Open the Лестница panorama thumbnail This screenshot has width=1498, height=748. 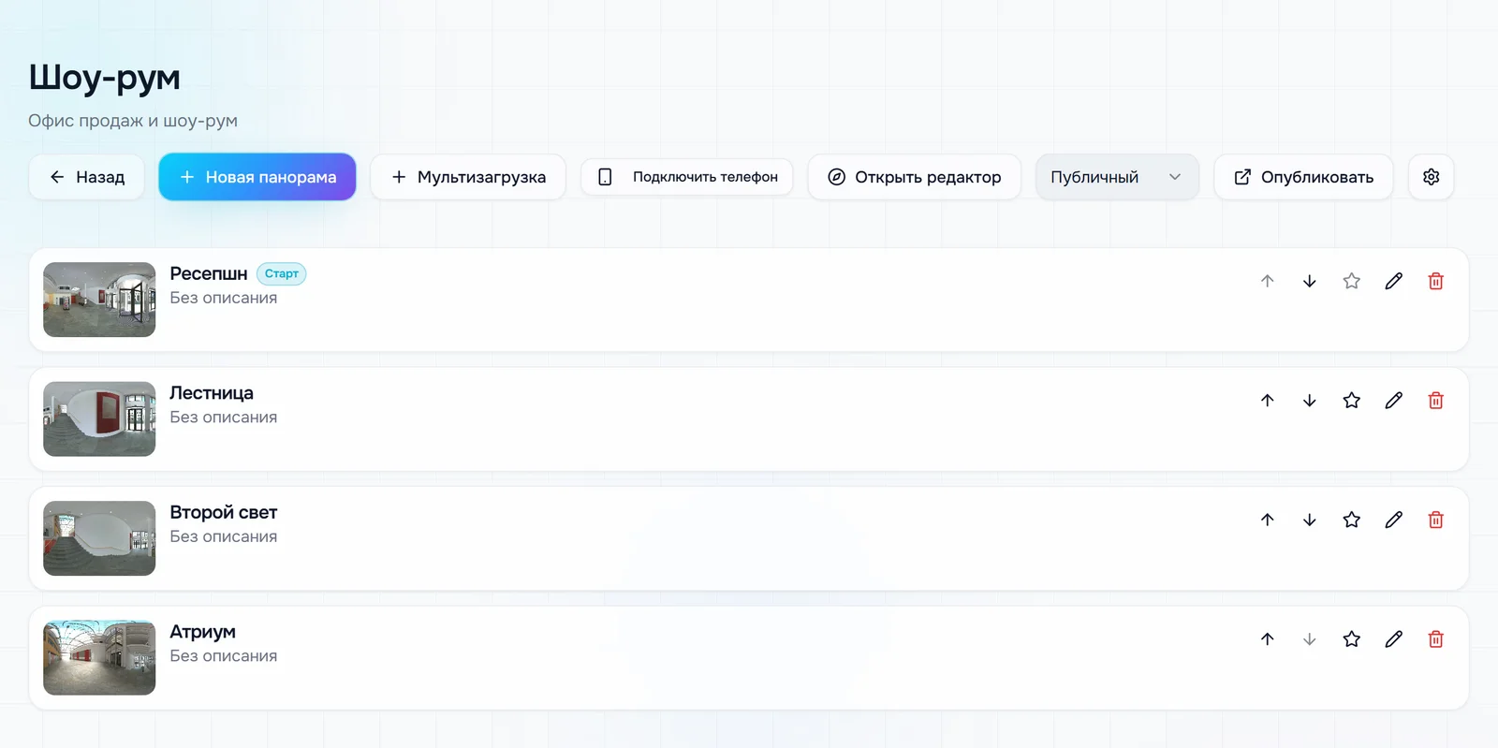click(99, 419)
